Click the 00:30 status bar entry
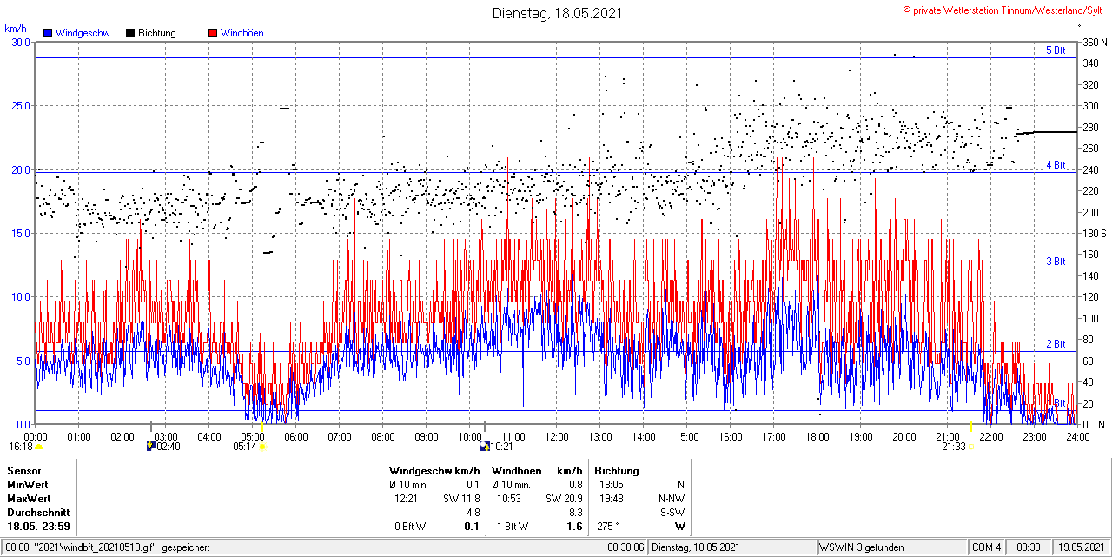The width and height of the screenshot is (1112, 557). [x=1029, y=547]
